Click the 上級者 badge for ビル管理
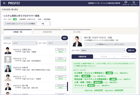 (x=109, y=73)
